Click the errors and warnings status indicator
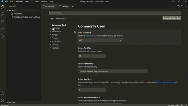188x106 pixels. (5, 105)
